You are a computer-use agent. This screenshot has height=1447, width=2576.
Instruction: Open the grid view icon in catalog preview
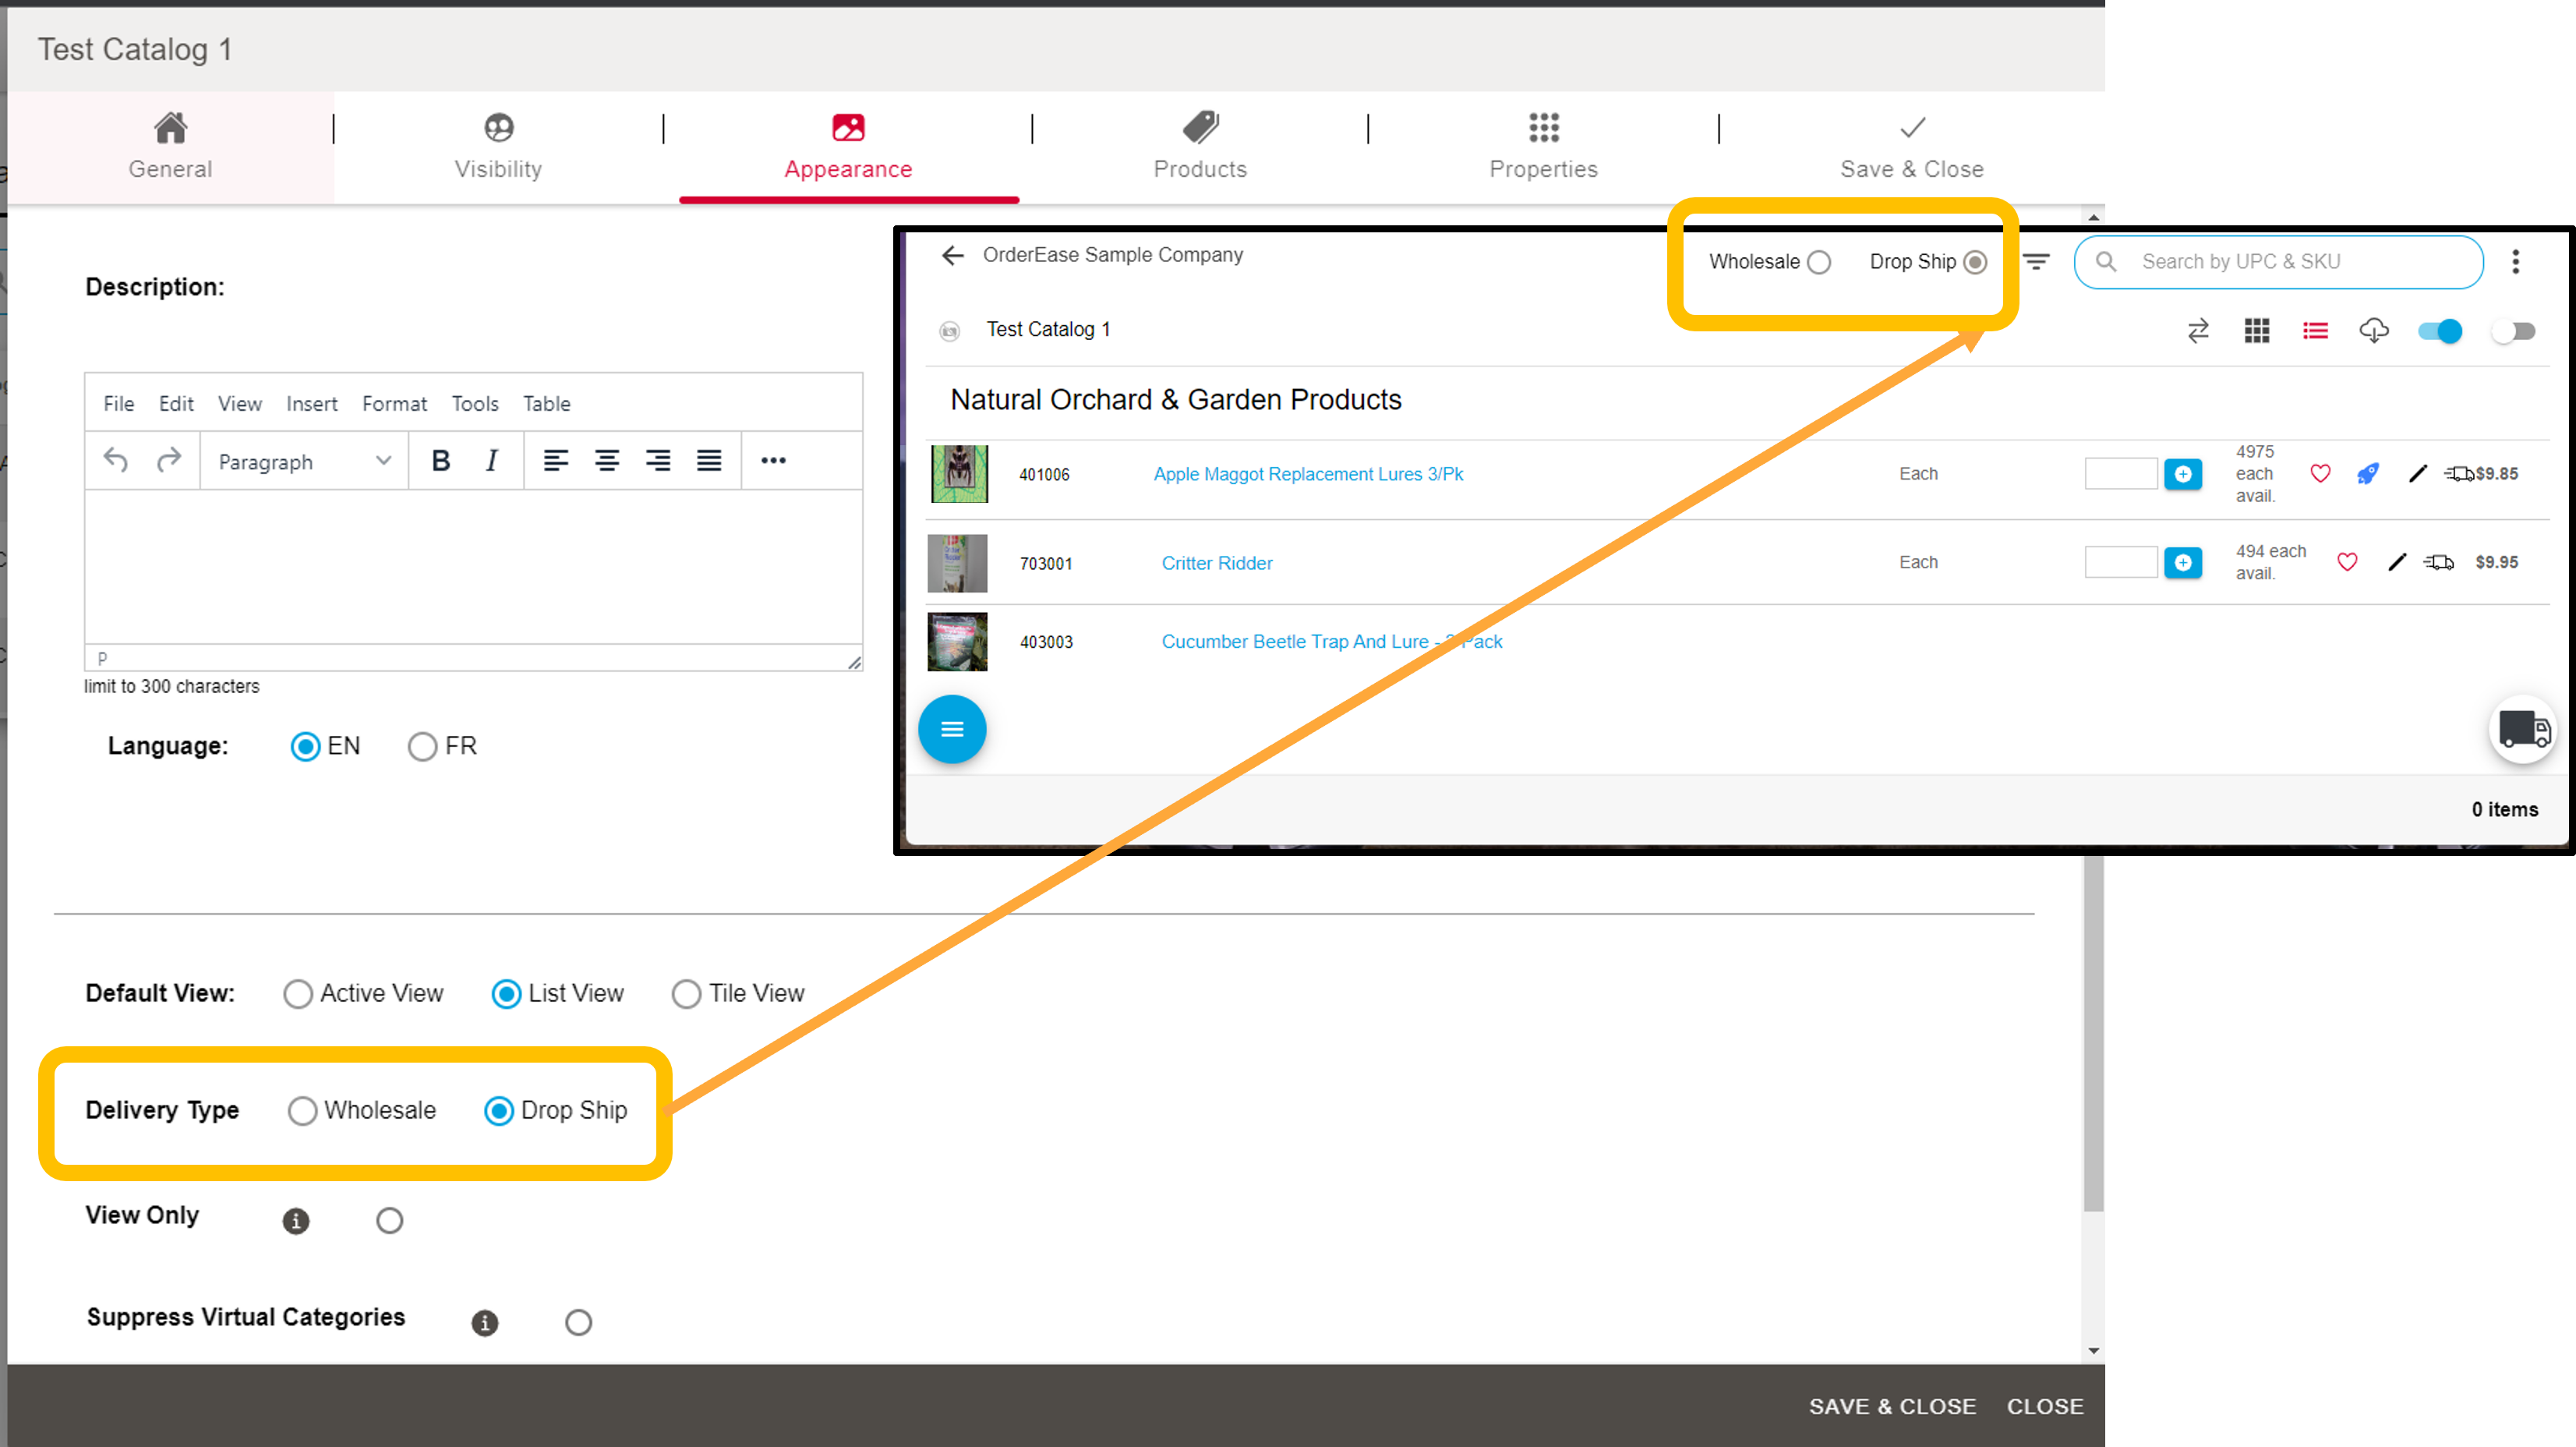click(2256, 331)
